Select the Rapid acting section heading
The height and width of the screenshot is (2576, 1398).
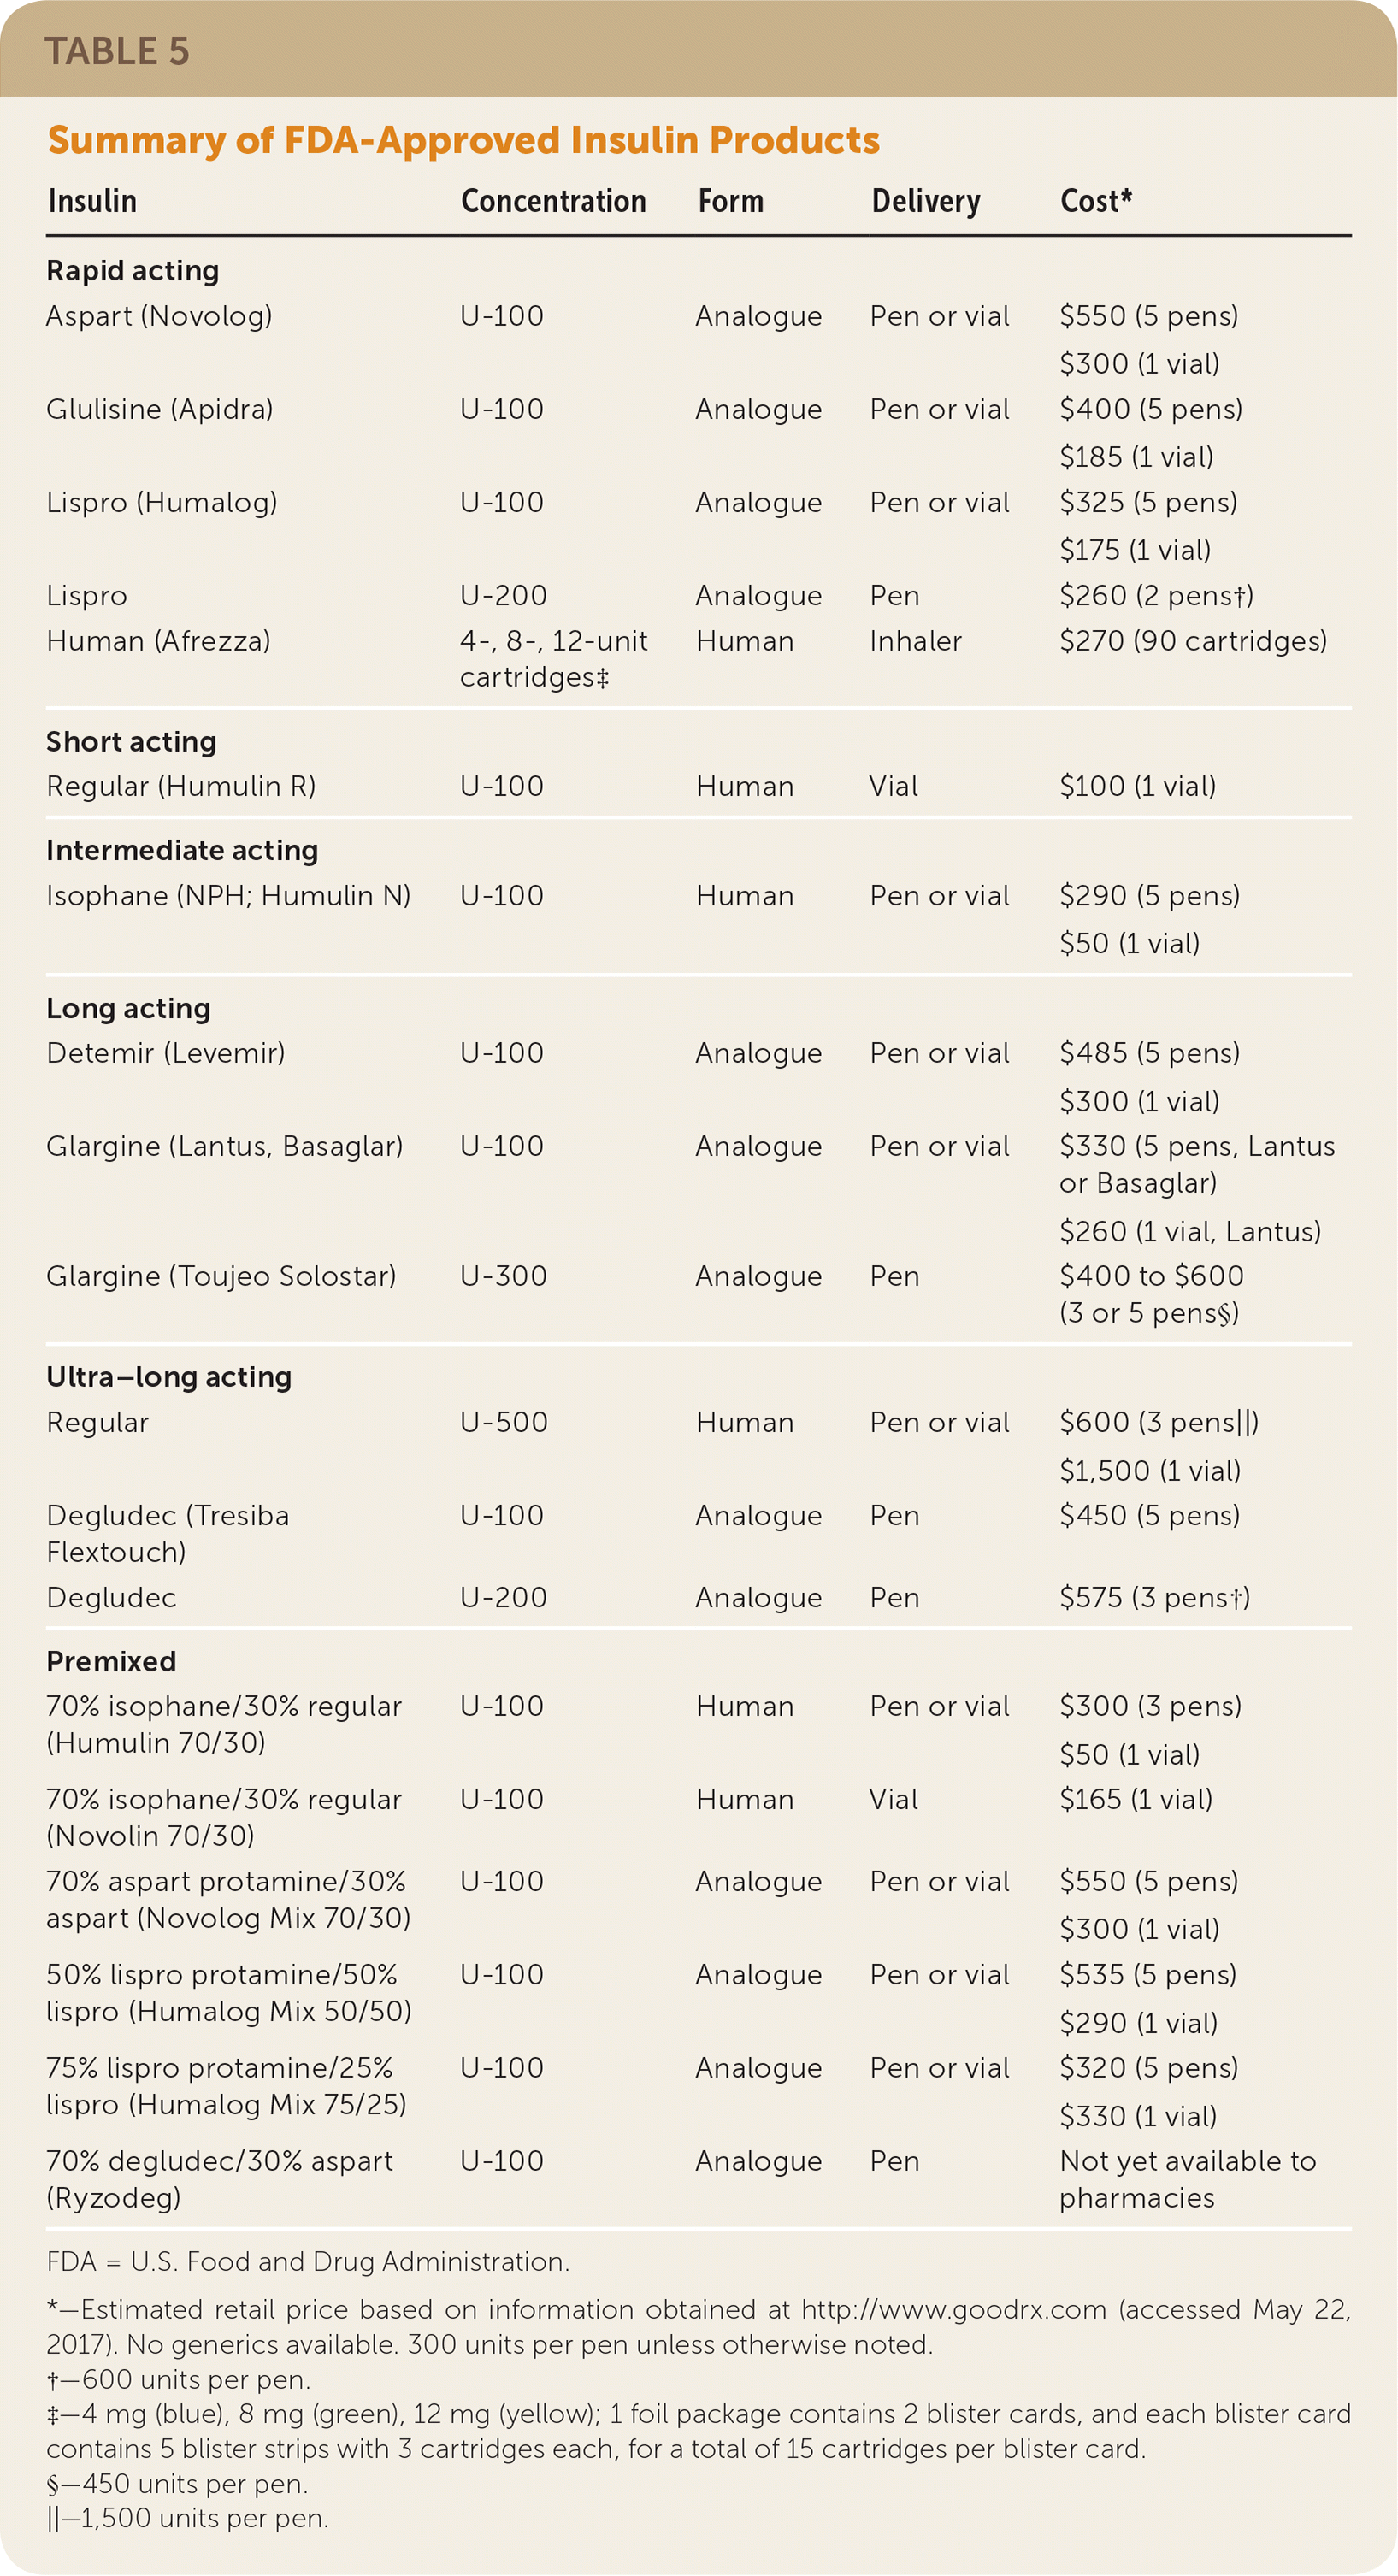pos(132,270)
